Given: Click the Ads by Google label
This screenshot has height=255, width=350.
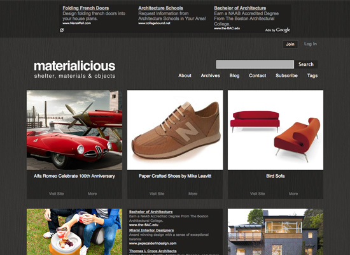Looking at the screenshot, I should coord(277,30).
